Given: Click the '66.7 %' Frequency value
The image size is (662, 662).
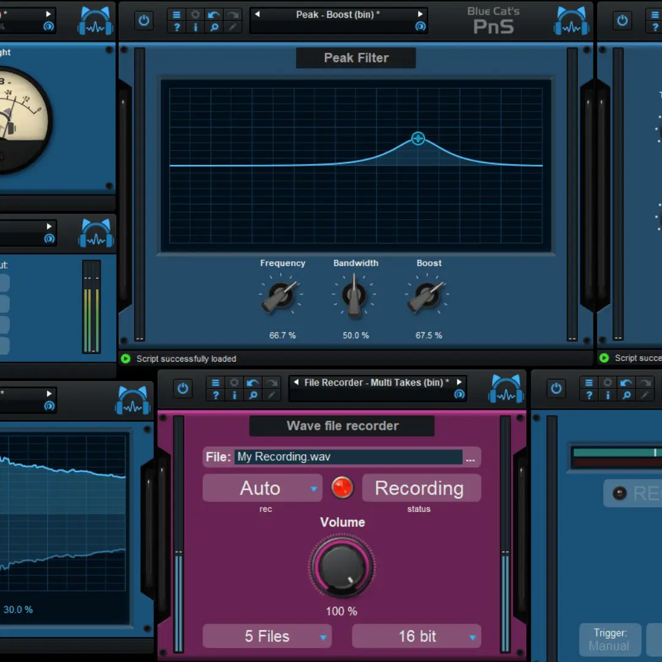Looking at the screenshot, I should pos(283,335).
